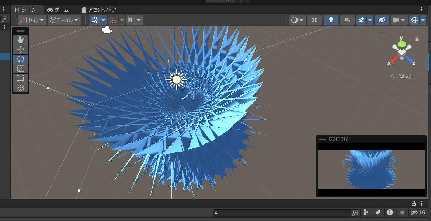
Task: Click the camera gizmo in the scene
Action: pyautogui.click(x=107, y=30)
